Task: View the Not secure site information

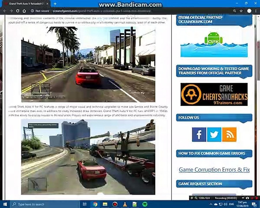Action: (40, 11)
